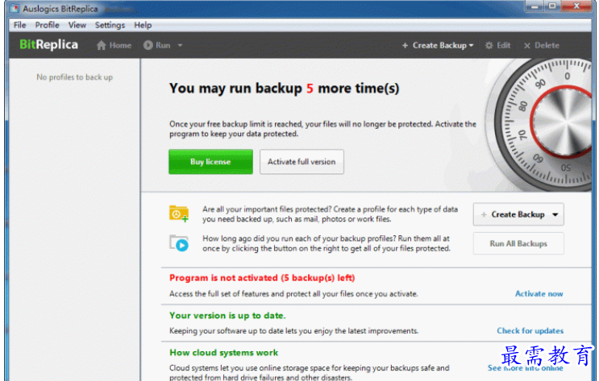The height and width of the screenshot is (381, 599).
Task: Maximize the BitReplica window
Action: pyautogui.click(x=552, y=6)
